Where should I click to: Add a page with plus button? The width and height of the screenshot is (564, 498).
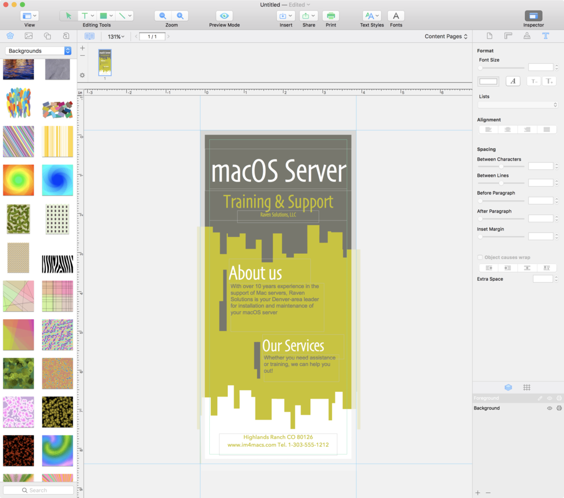[x=82, y=48]
